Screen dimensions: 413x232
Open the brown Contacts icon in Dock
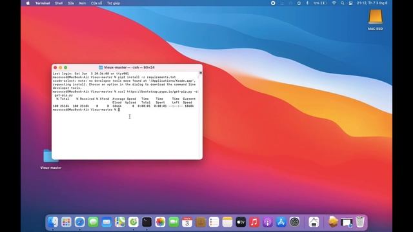(x=201, y=222)
